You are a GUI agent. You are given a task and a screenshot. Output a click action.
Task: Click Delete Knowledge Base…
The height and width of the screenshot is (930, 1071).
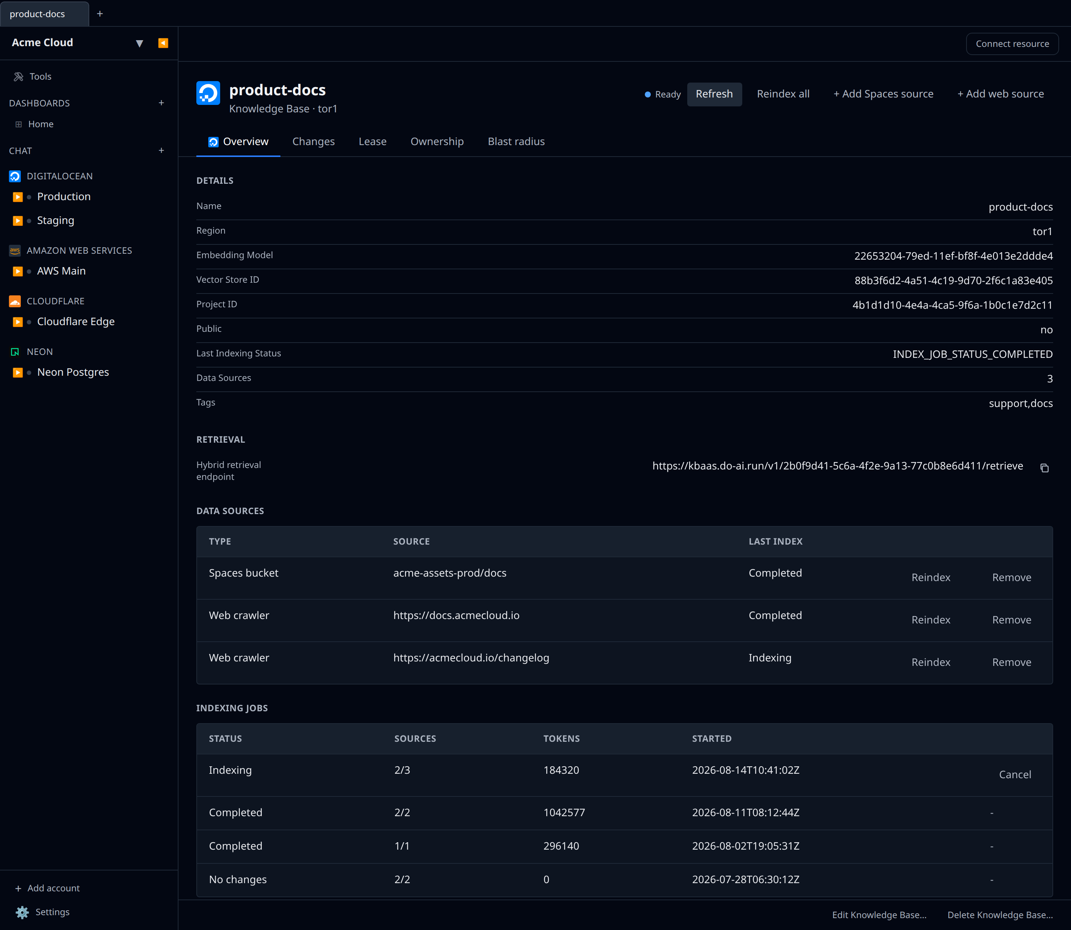tap(1000, 915)
